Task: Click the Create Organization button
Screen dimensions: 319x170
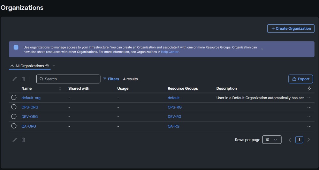Action: point(291,28)
